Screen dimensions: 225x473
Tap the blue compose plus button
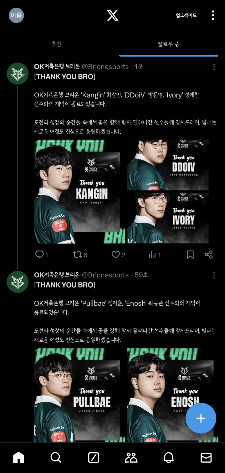[x=201, y=418]
